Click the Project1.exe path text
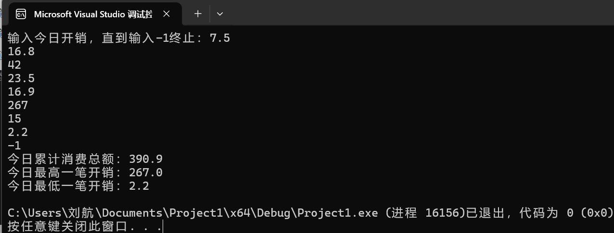 193,213
